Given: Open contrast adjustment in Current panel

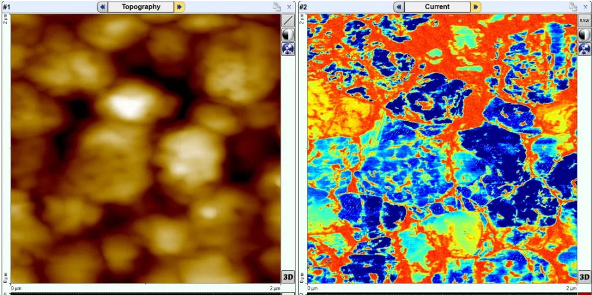Looking at the screenshot, I should [584, 35].
